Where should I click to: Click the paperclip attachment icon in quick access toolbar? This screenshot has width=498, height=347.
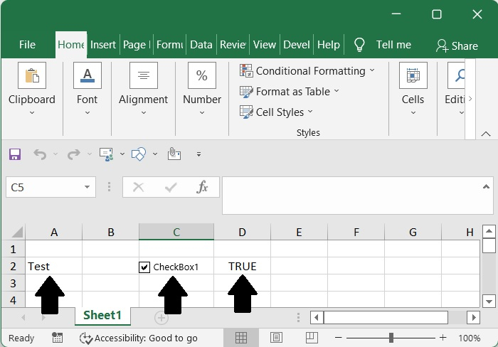tap(174, 154)
